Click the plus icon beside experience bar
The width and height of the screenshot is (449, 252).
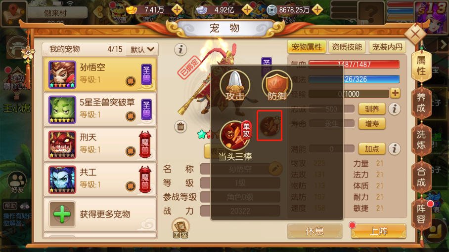395,93
